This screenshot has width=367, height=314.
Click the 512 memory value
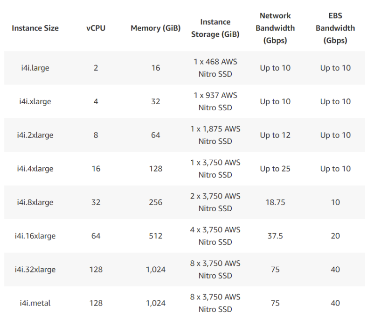point(156,235)
